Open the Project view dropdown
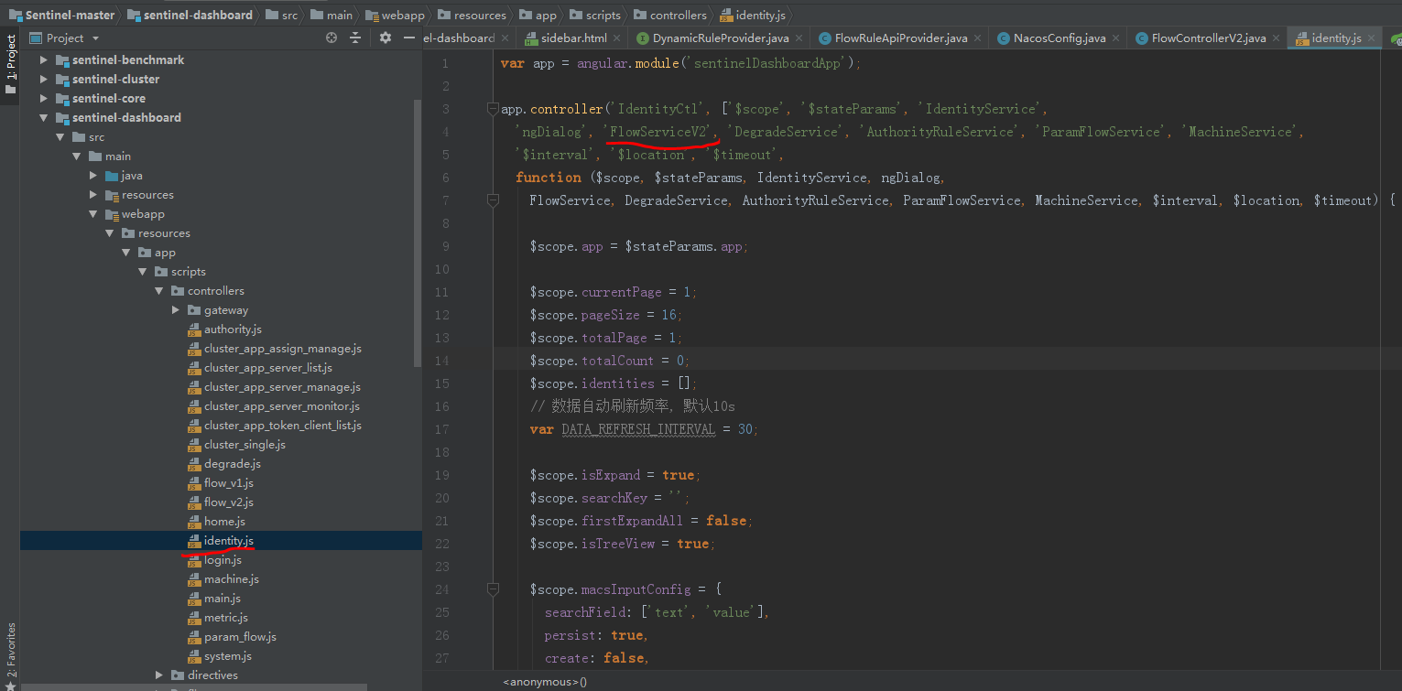Screen dimensions: 1402x691 95,38
